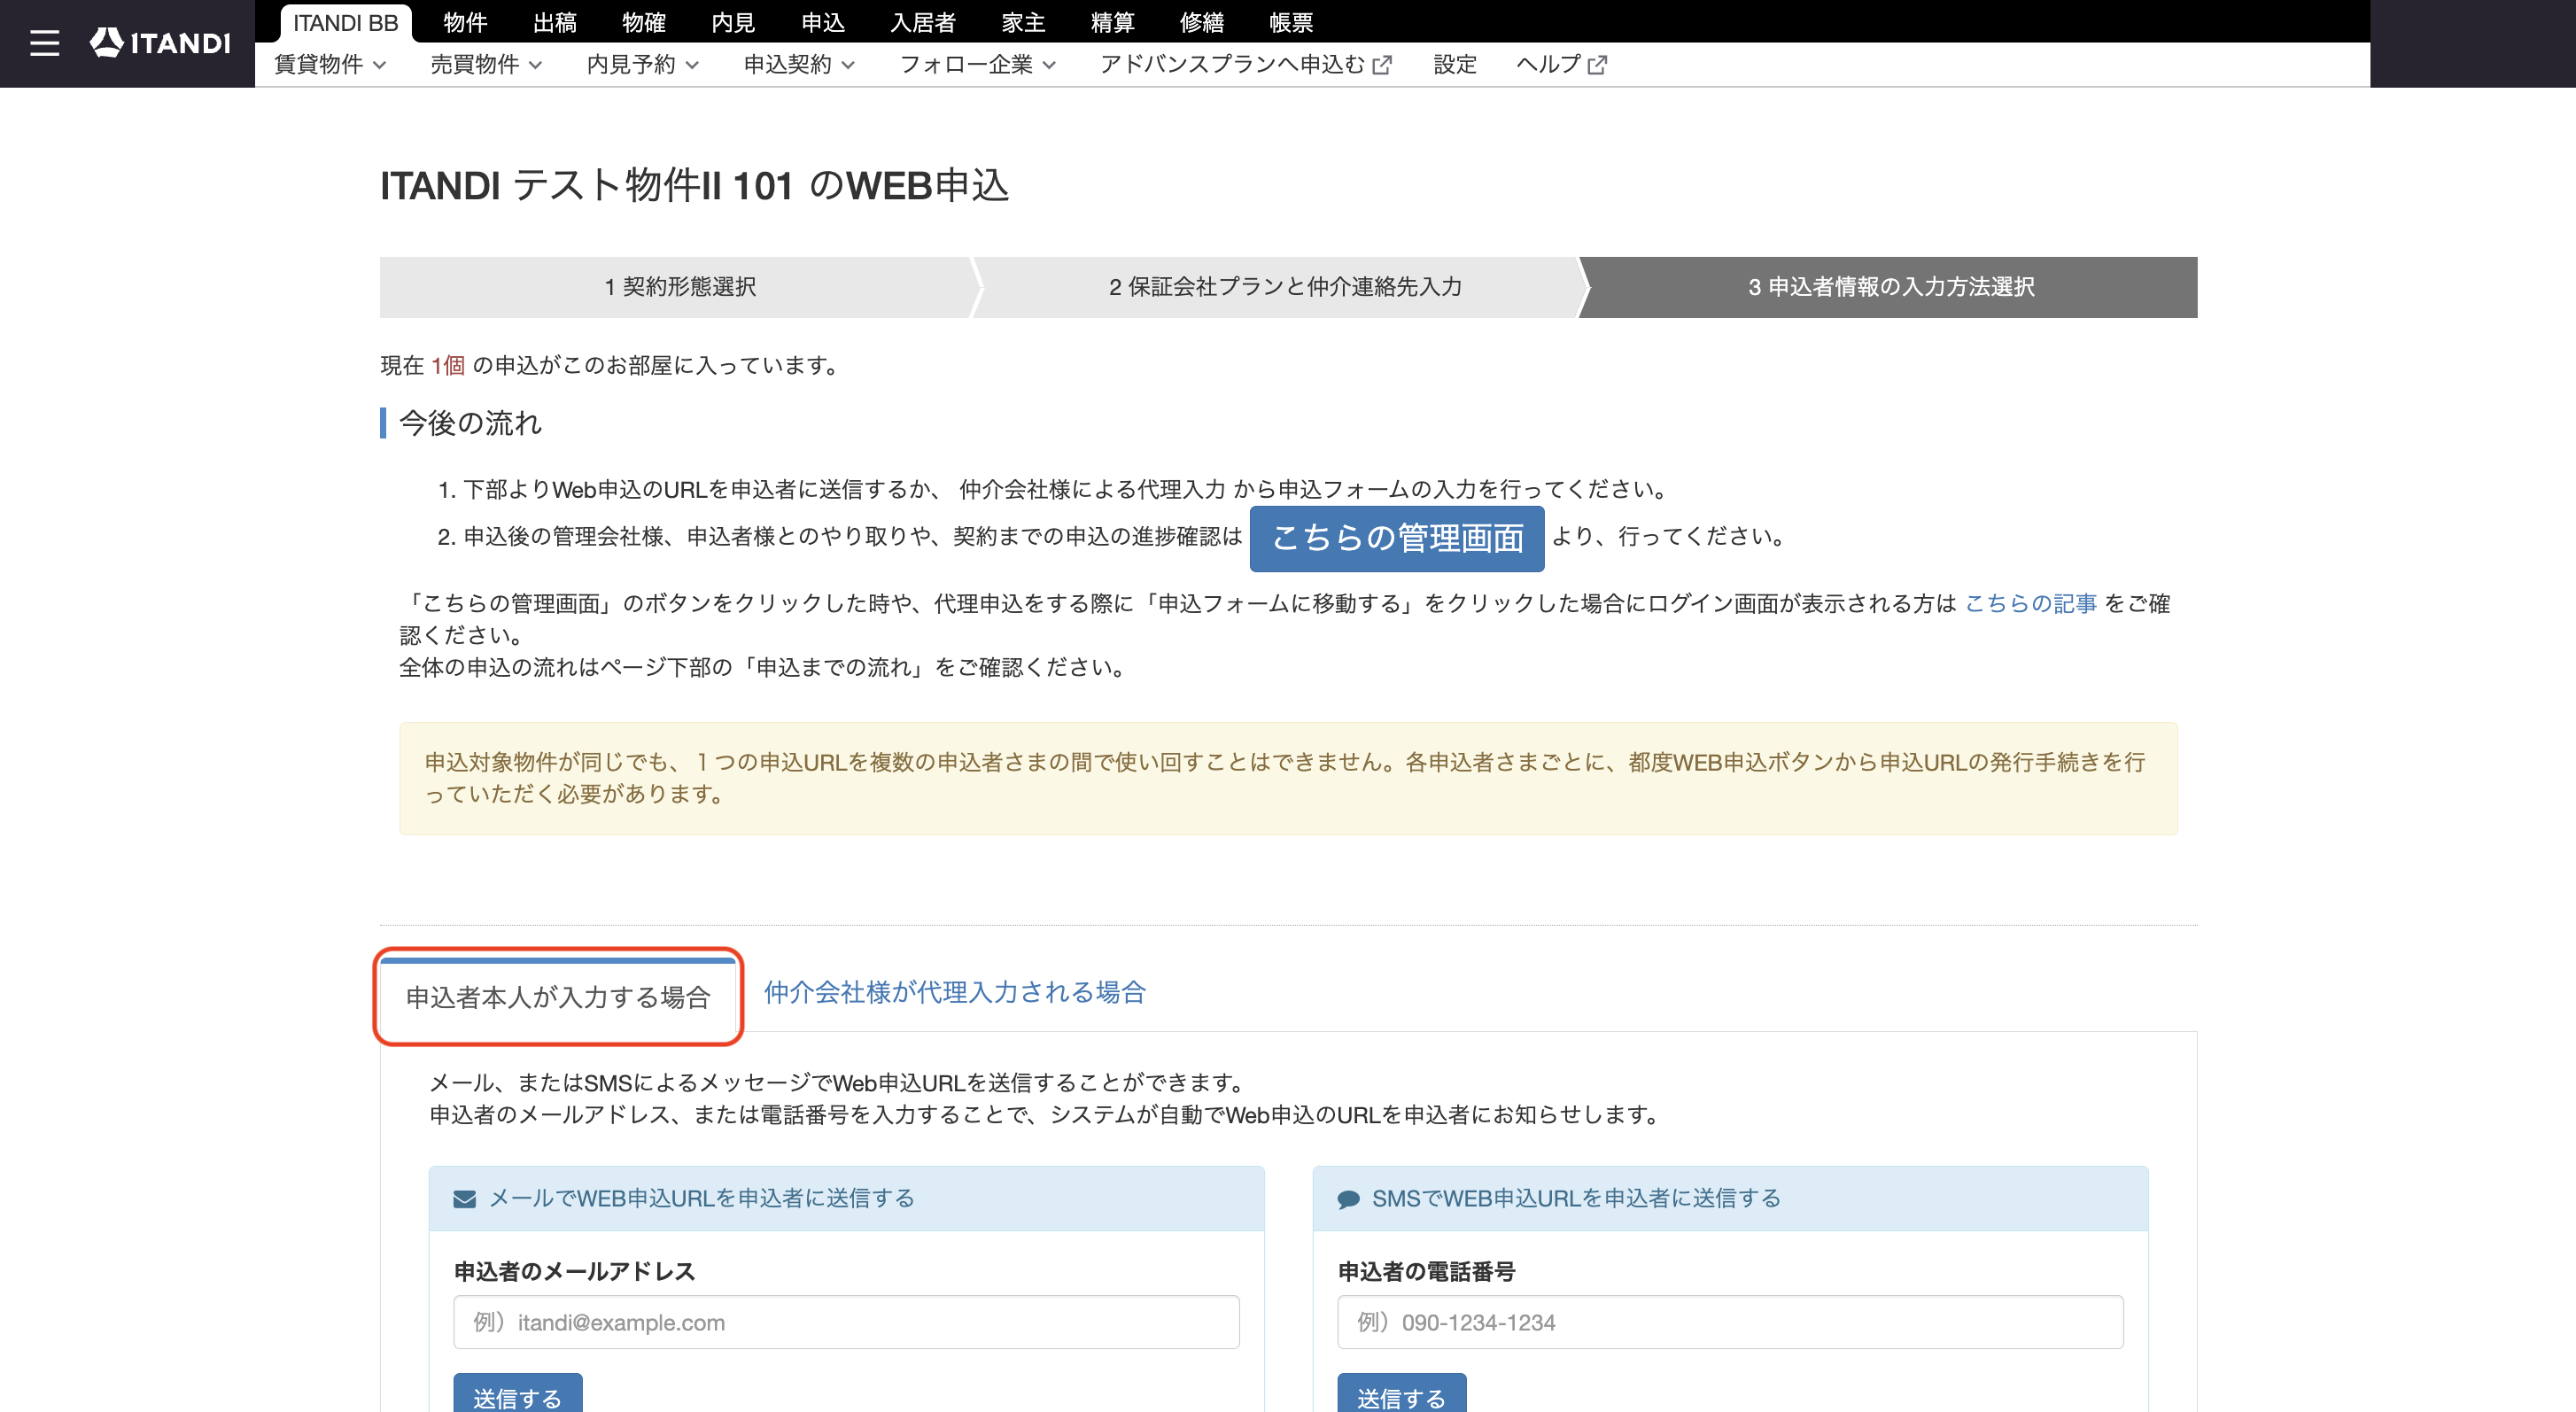Viewport: 2576px width, 1412px height.
Task: Open the 帳票 tab
Action: [x=1291, y=22]
